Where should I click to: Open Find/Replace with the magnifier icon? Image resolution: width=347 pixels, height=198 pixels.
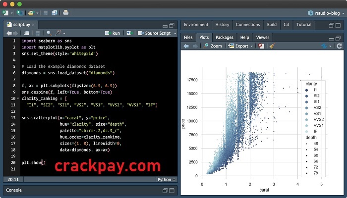coord(49,33)
